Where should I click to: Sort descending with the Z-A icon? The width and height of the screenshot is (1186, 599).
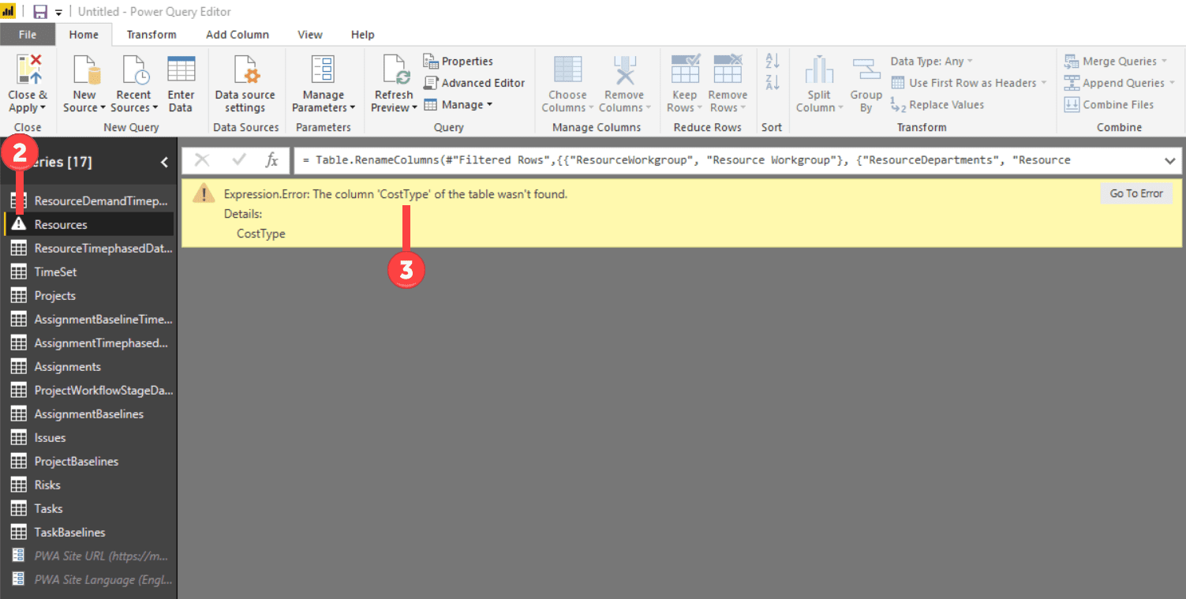click(x=773, y=82)
